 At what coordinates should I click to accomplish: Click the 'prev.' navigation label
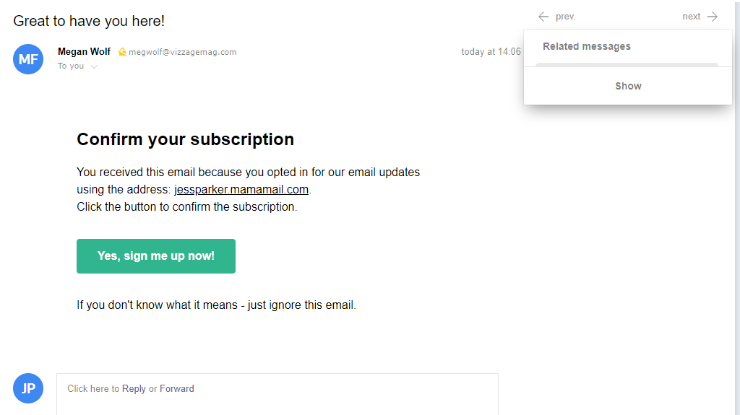tap(565, 17)
